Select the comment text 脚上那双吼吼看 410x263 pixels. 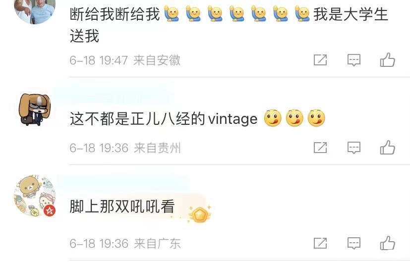coord(122,207)
